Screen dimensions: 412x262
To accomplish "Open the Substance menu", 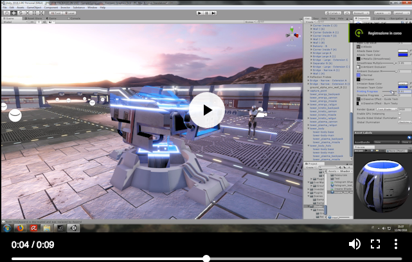I will [79, 7].
